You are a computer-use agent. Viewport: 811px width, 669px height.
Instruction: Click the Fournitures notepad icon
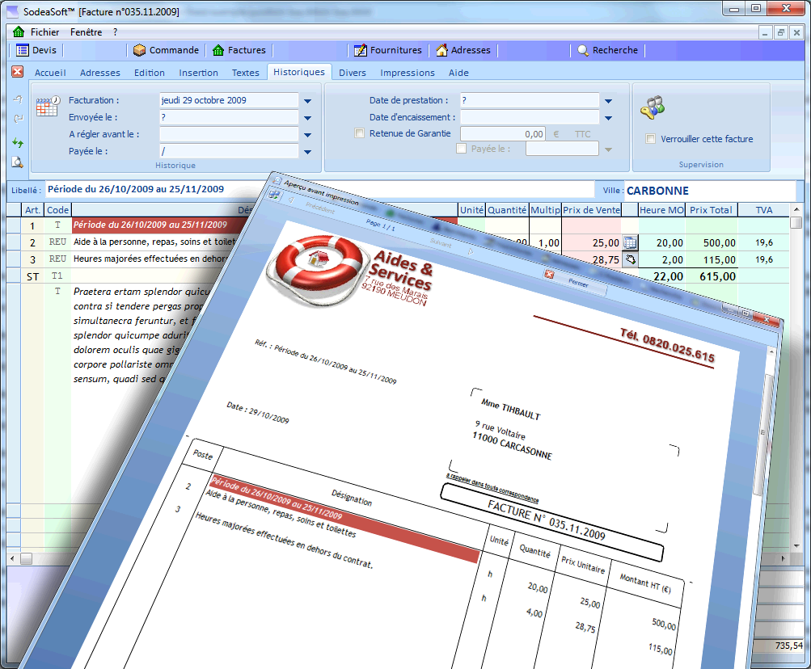(360, 50)
